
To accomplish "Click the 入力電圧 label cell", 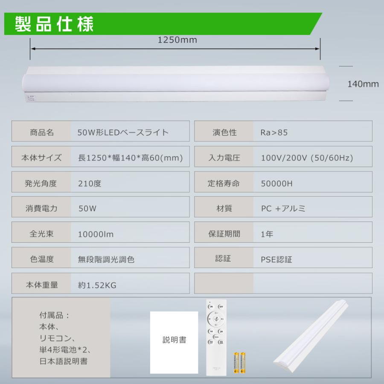I will [x=224, y=157].
